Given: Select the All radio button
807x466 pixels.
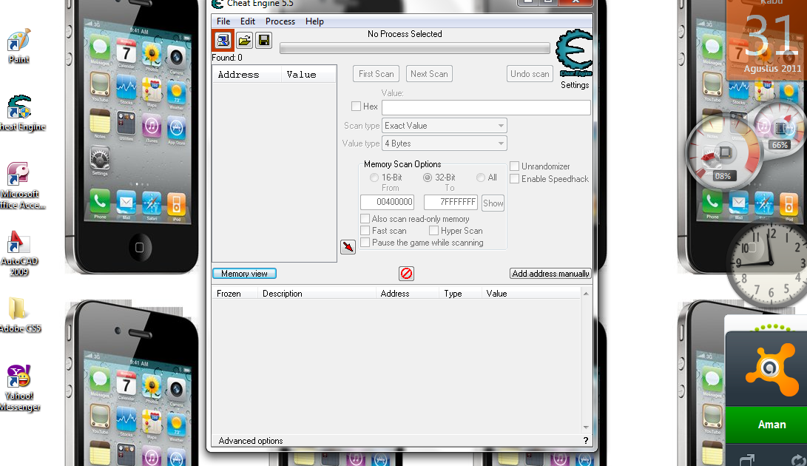Looking at the screenshot, I should pyautogui.click(x=481, y=178).
